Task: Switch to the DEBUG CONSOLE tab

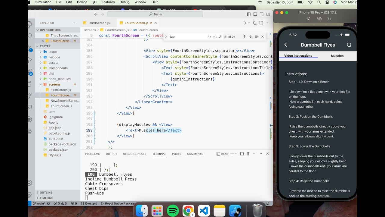Action: 135,154
